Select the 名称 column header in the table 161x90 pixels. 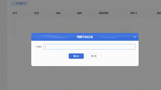(58, 13)
